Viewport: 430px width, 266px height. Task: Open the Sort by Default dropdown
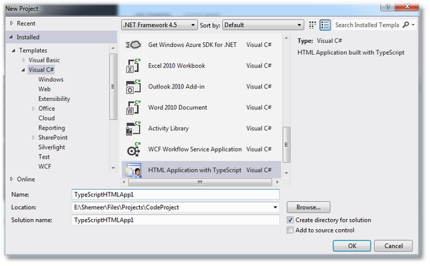pos(263,25)
